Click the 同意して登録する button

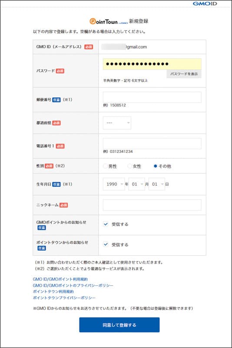click(x=119, y=325)
